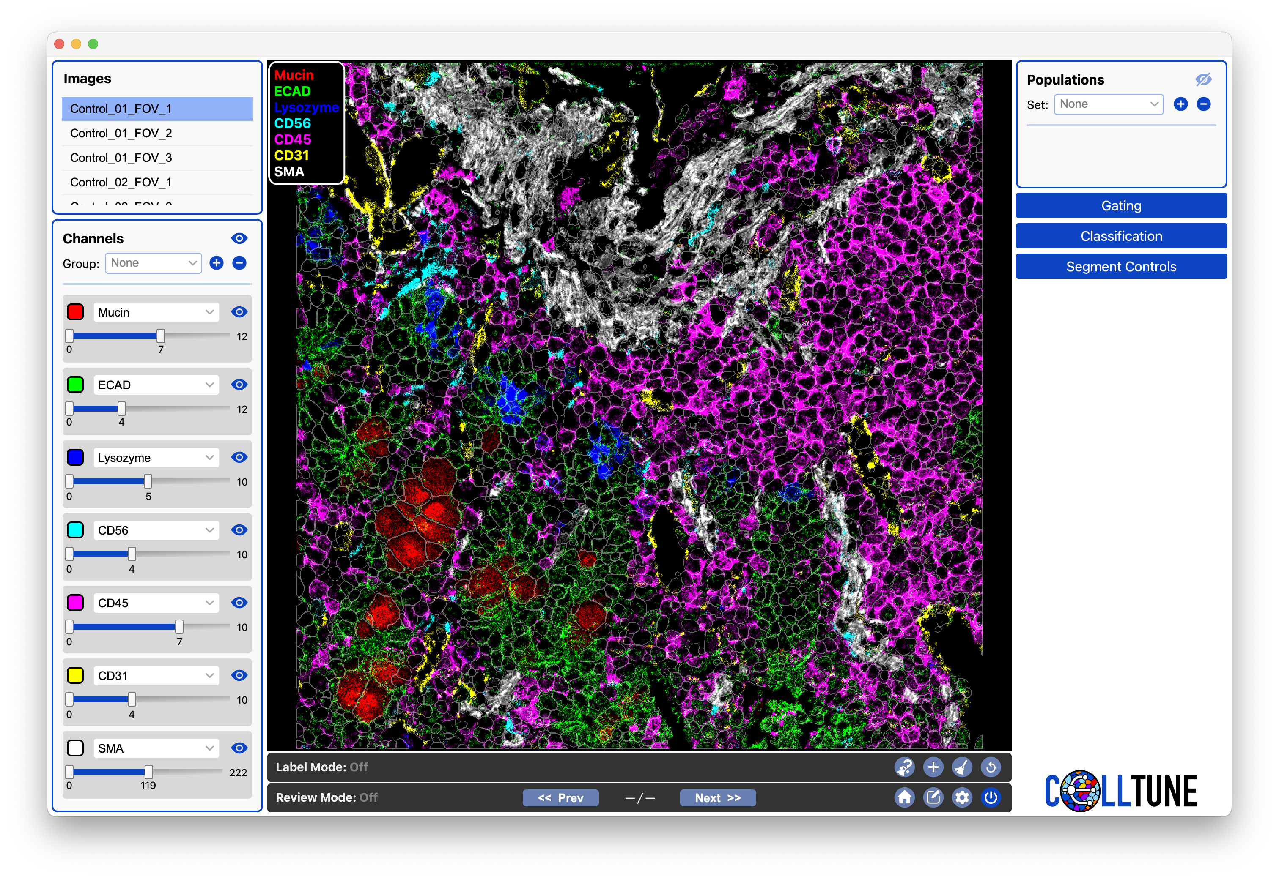Toggle the Populations visibility eye icon
The width and height of the screenshot is (1279, 879).
[x=1203, y=80]
